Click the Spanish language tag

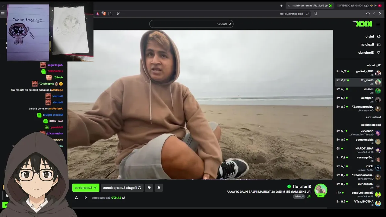299,197
